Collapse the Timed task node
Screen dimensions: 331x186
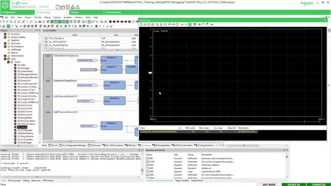8,62
